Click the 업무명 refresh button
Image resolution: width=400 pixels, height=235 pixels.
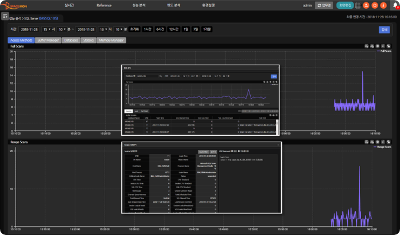[324, 5]
